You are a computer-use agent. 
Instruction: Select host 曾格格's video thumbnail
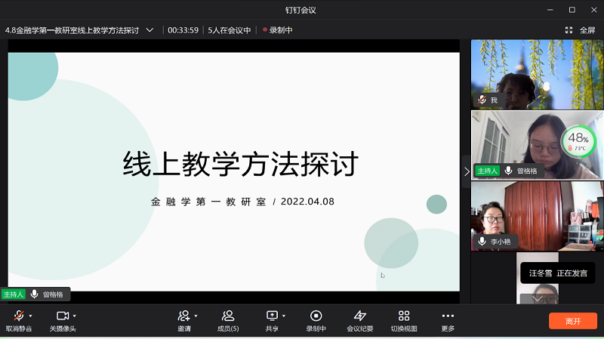pos(537,145)
